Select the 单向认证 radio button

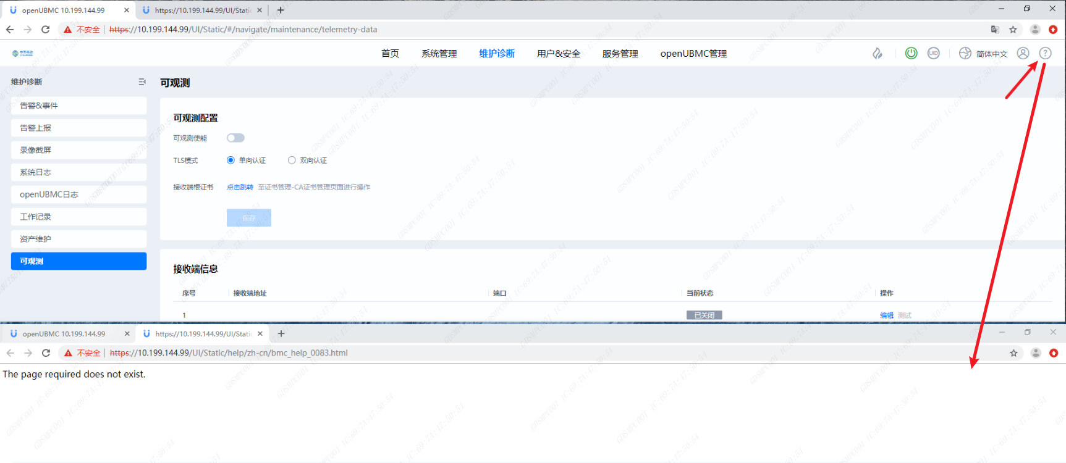click(x=231, y=161)
